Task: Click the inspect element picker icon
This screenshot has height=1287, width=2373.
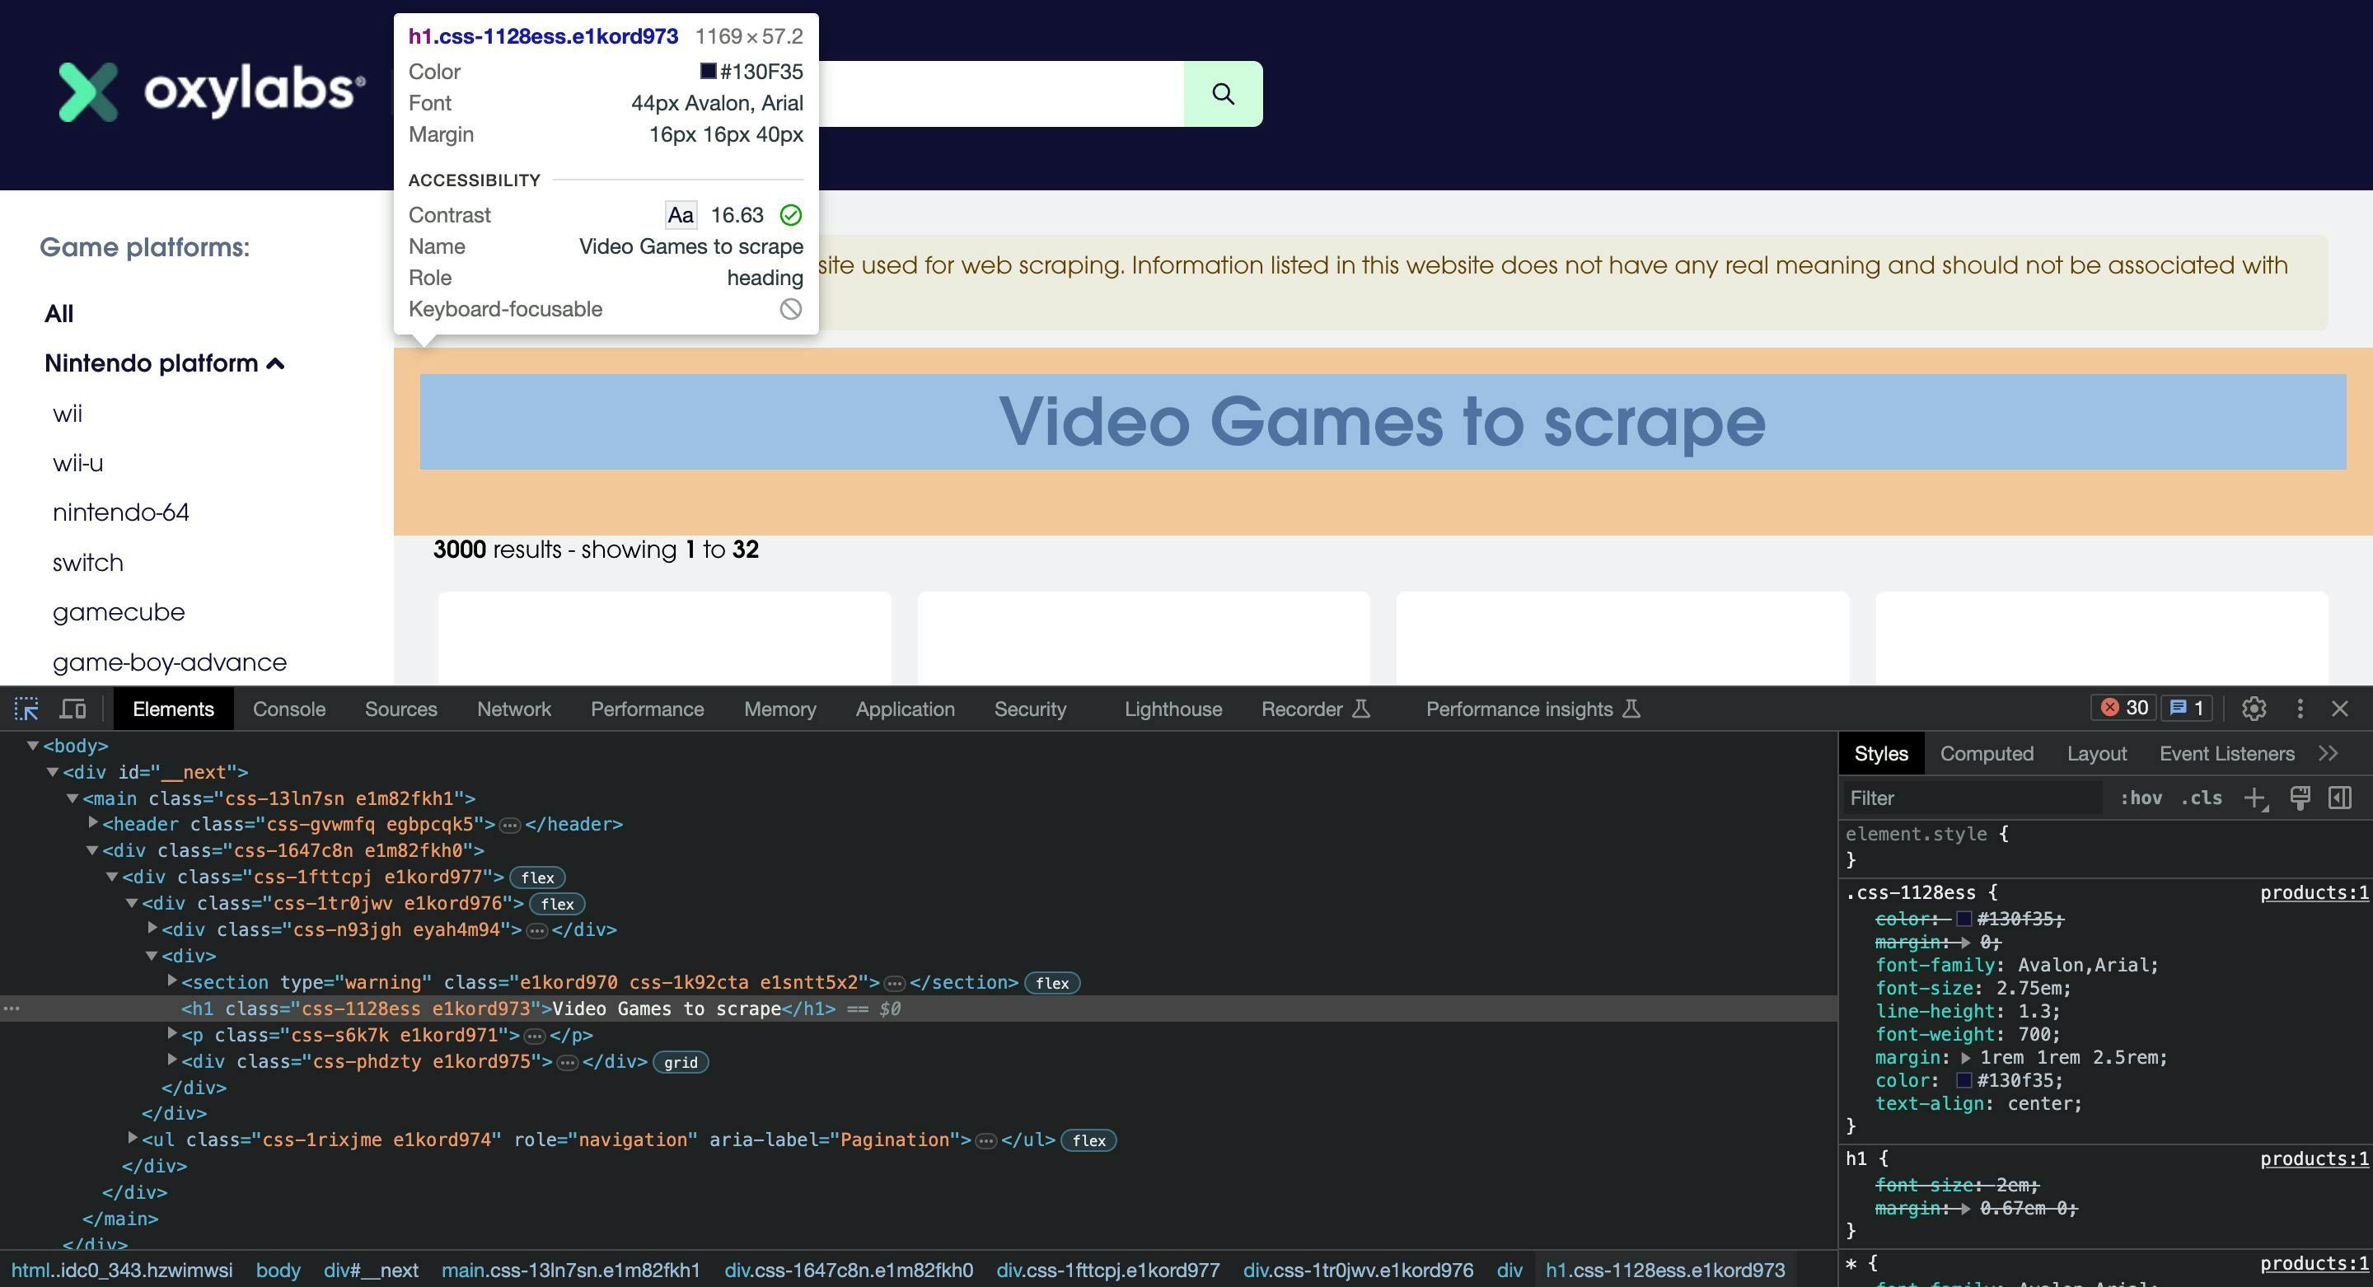Action: pyautogui.click(x=26, y=709)
